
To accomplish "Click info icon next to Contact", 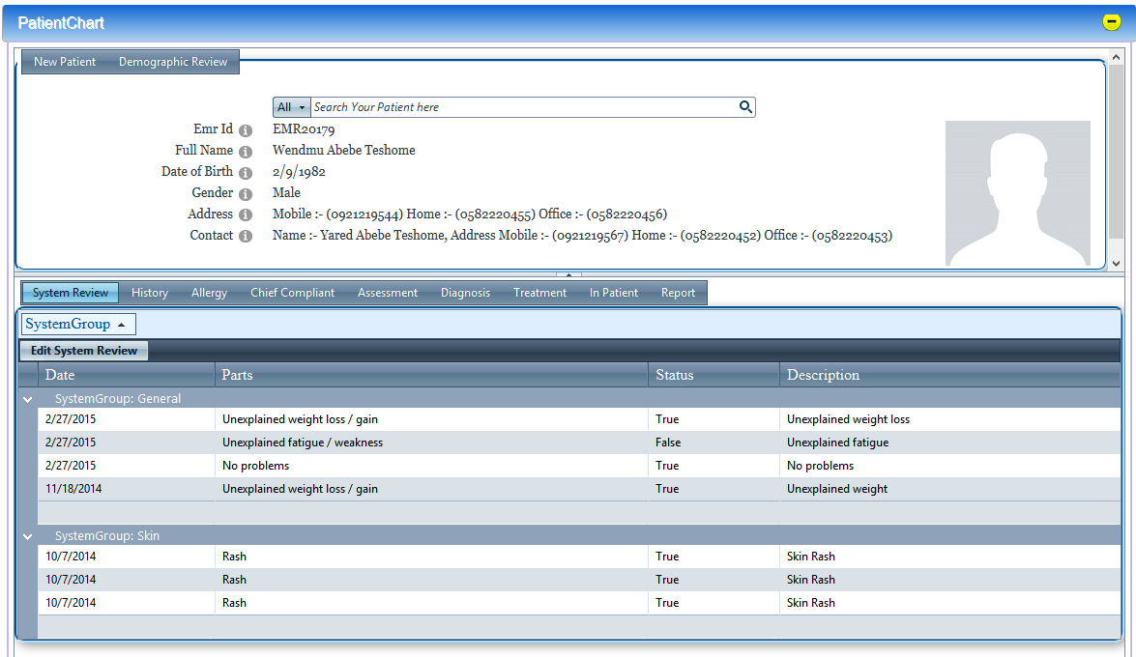I will [x=246, y=237].
